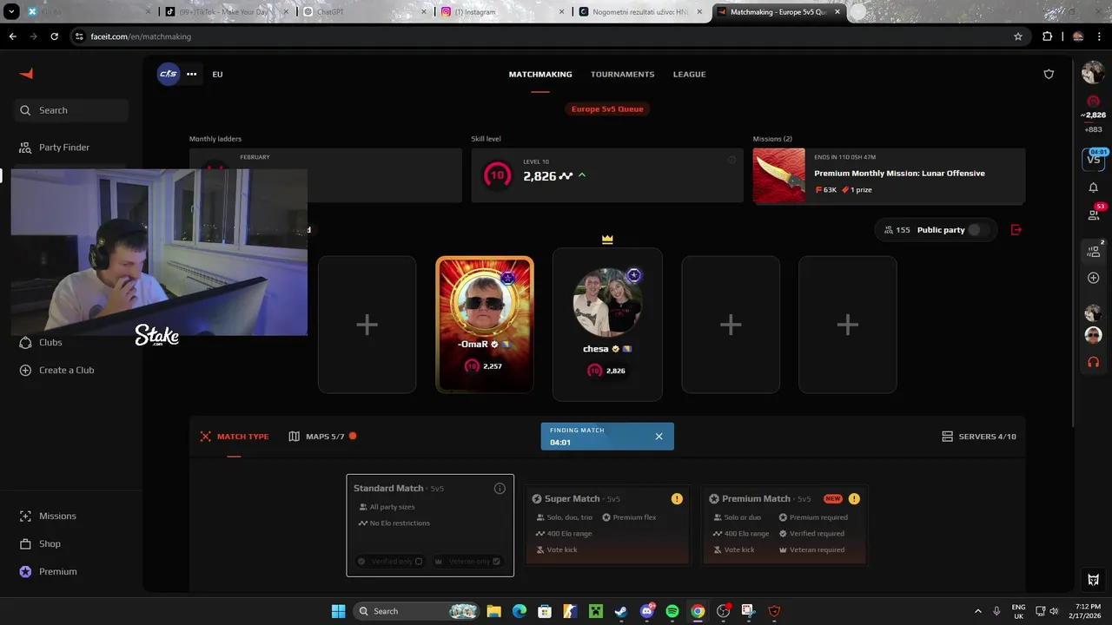Leave the party using the red exit icon
The height and width of the screenshot is (625, 1112).
click(1016, 230)
